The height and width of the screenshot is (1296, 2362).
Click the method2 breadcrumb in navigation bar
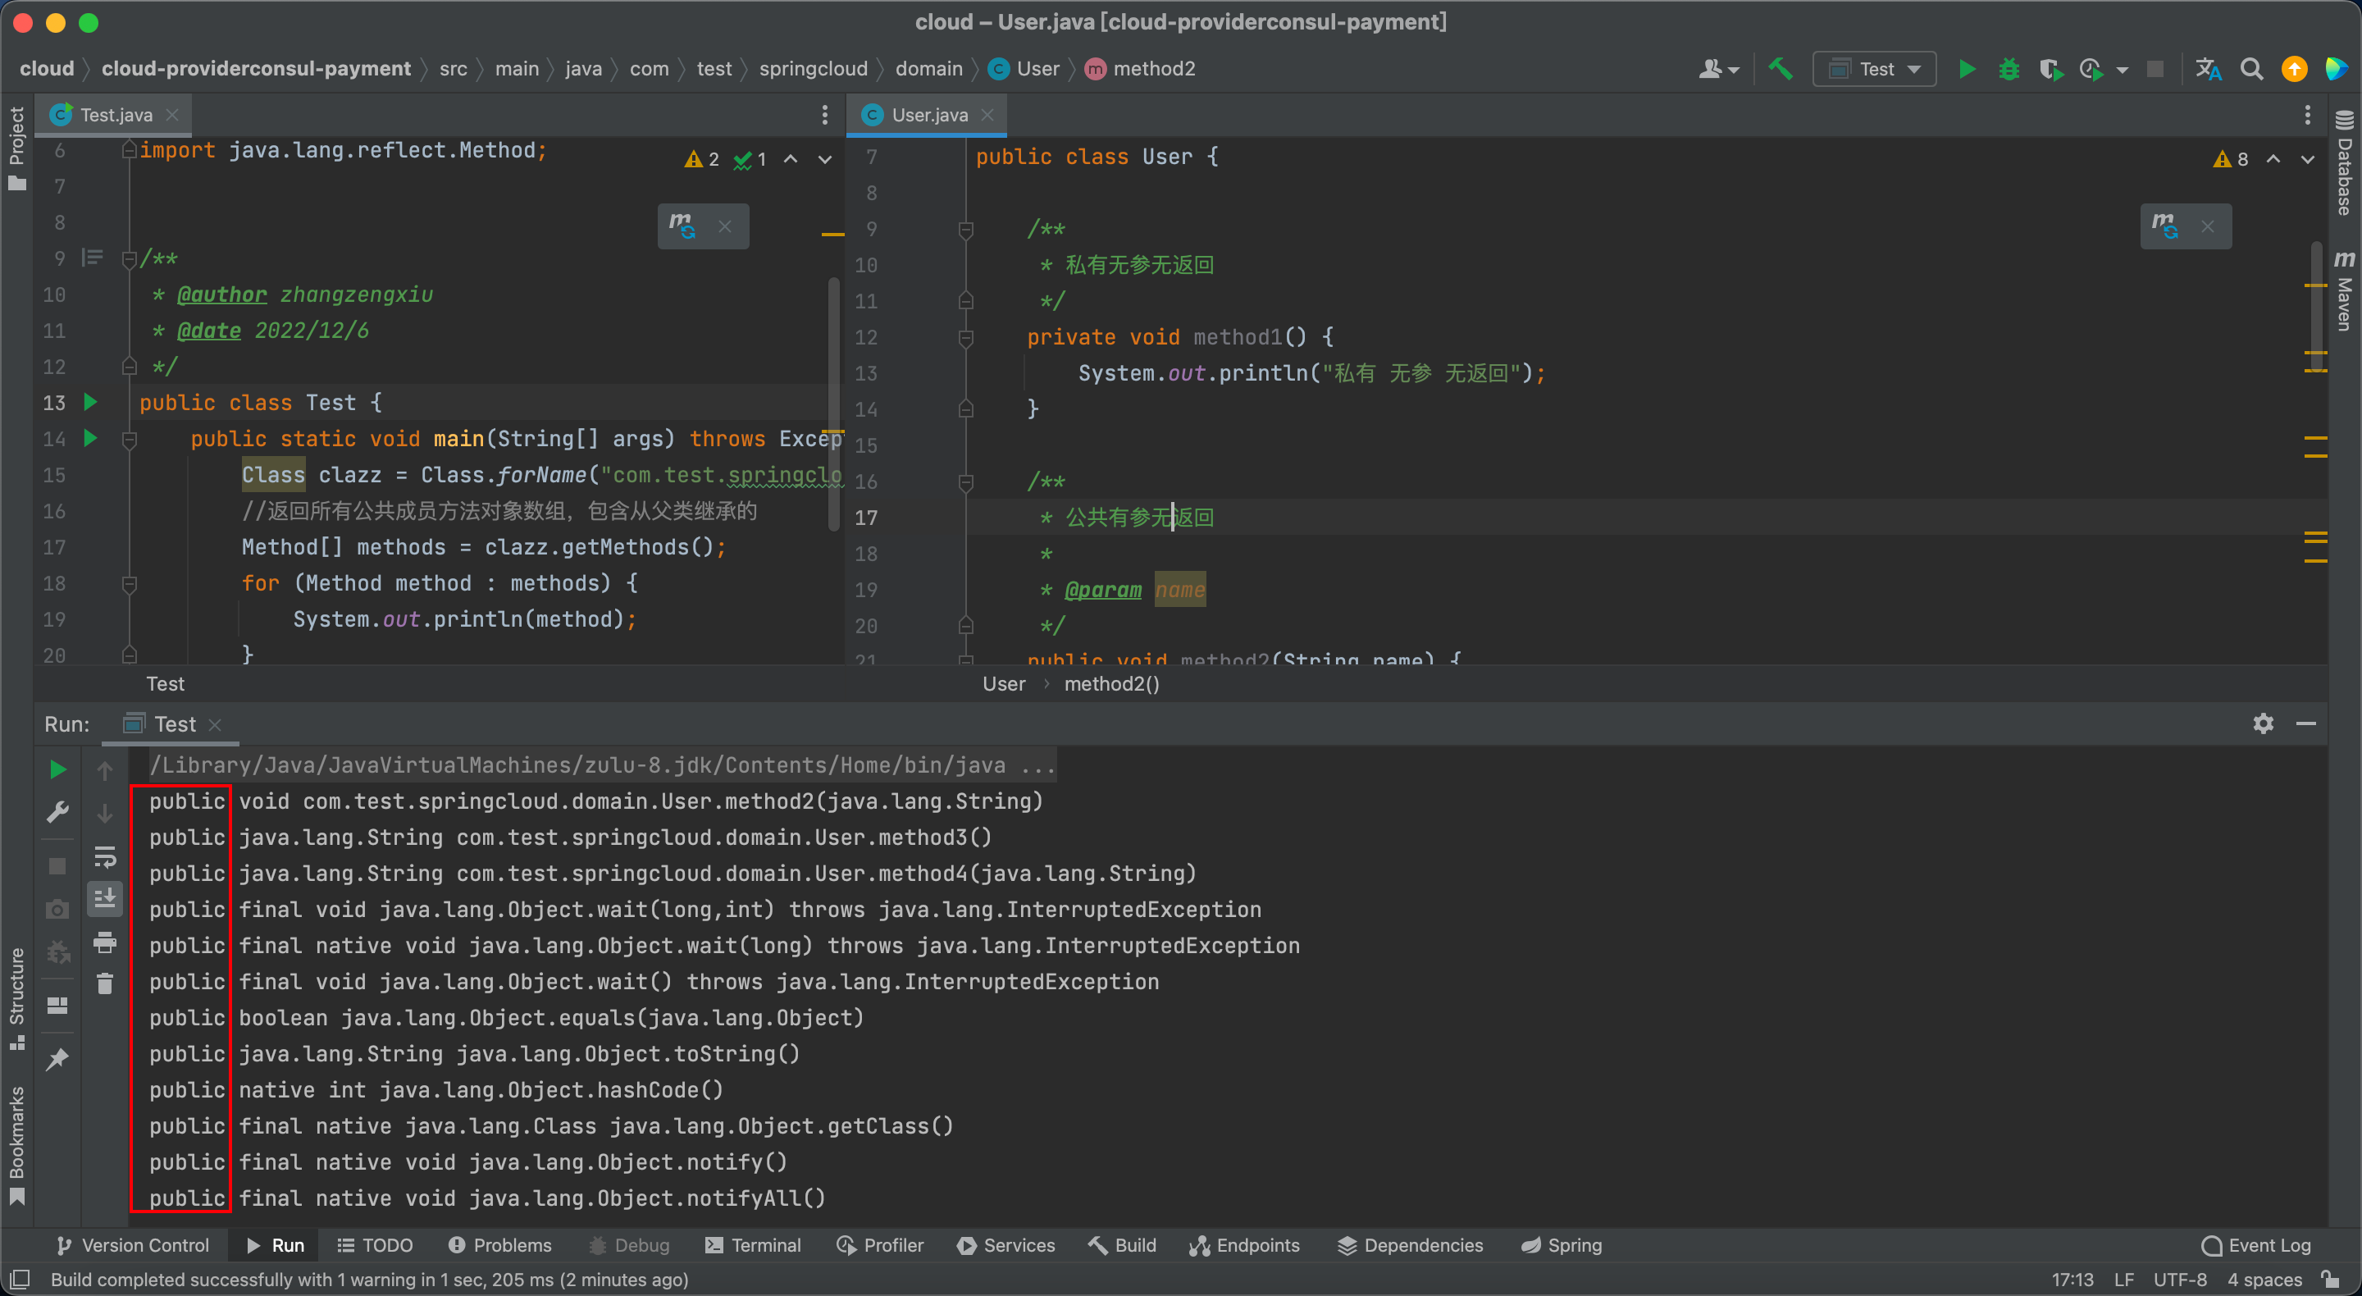coord(1140,69)
